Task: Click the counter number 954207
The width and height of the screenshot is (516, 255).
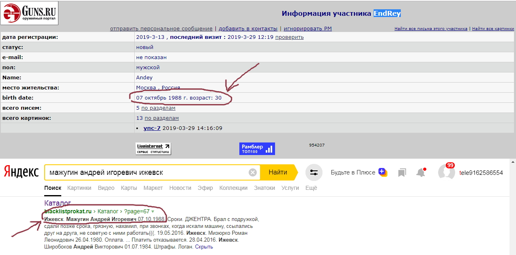Action: (317, 145)
